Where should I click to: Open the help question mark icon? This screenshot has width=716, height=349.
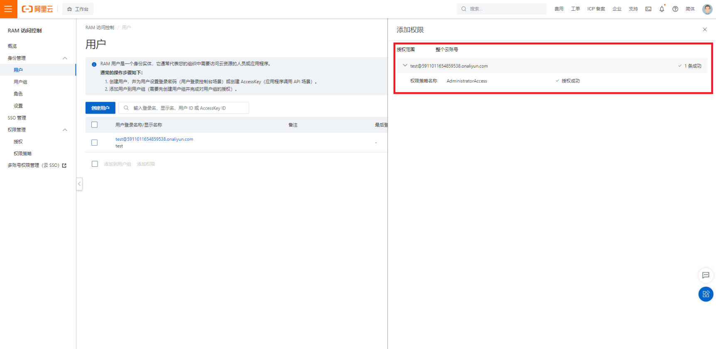tap(675, 9)
